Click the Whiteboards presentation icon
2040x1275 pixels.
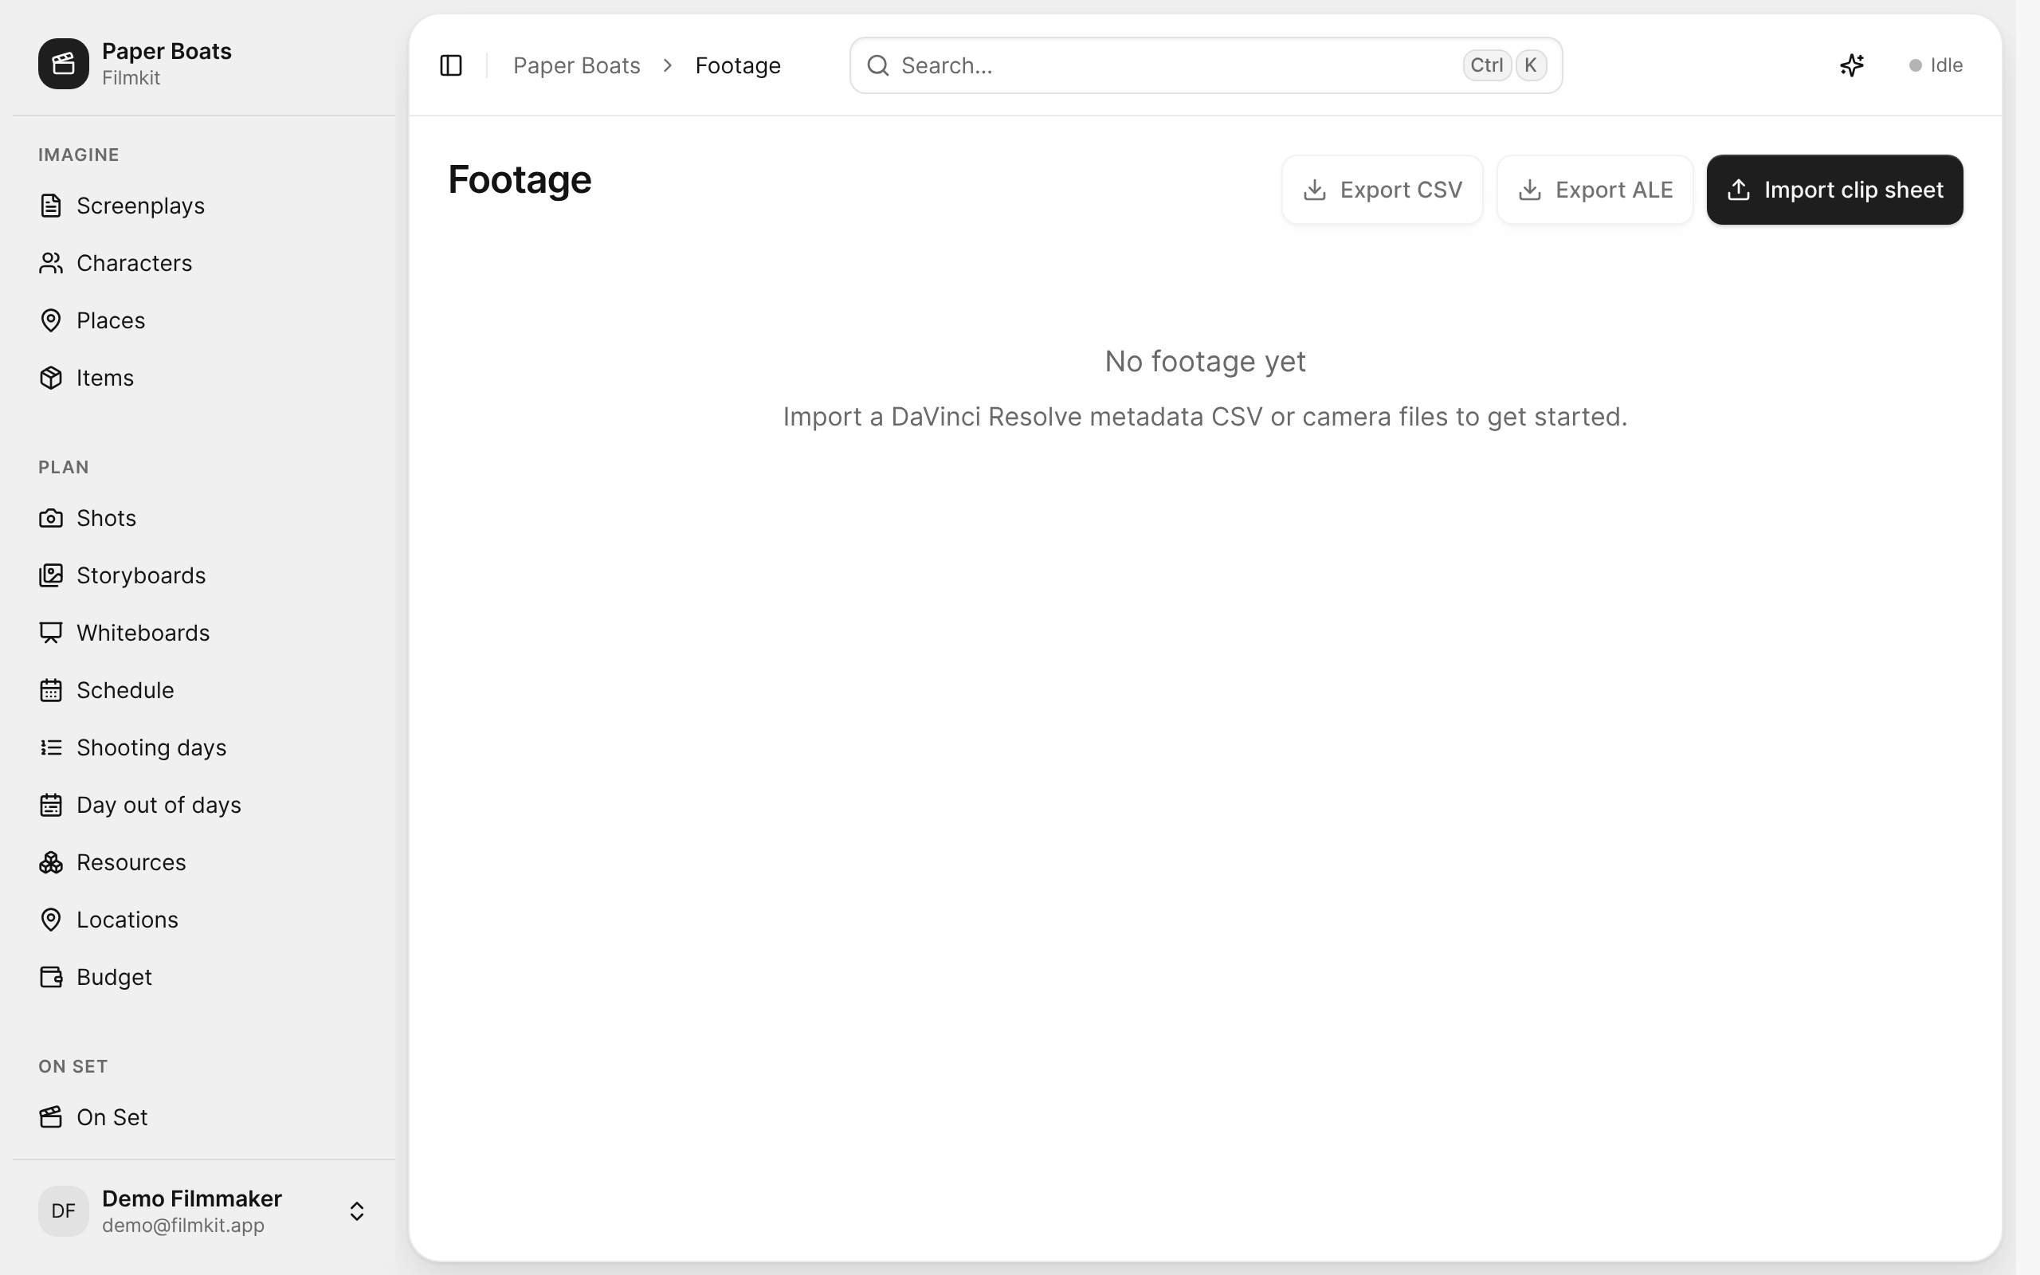tap(50, 633)
